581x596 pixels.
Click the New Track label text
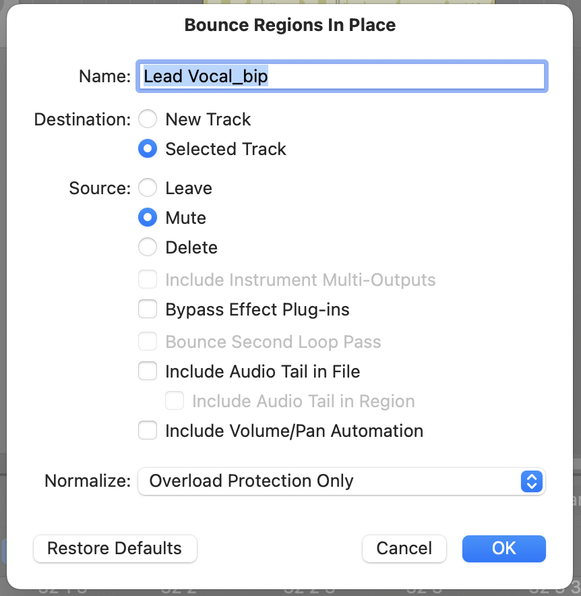click(208, 119)
